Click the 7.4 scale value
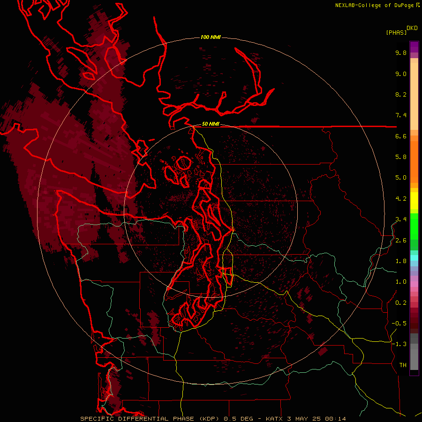Viewport: 422px width, 422px height. [x=401, y=115]
